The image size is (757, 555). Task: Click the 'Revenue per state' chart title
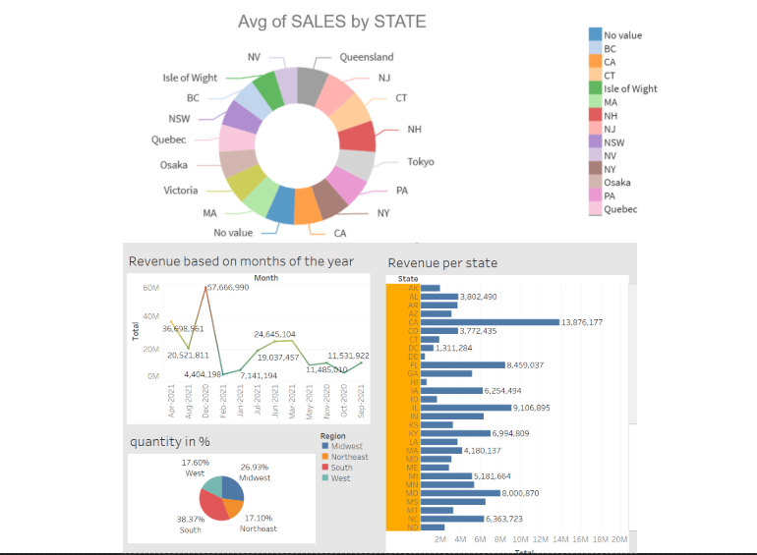pyautogui.click(x=442, y=262)
